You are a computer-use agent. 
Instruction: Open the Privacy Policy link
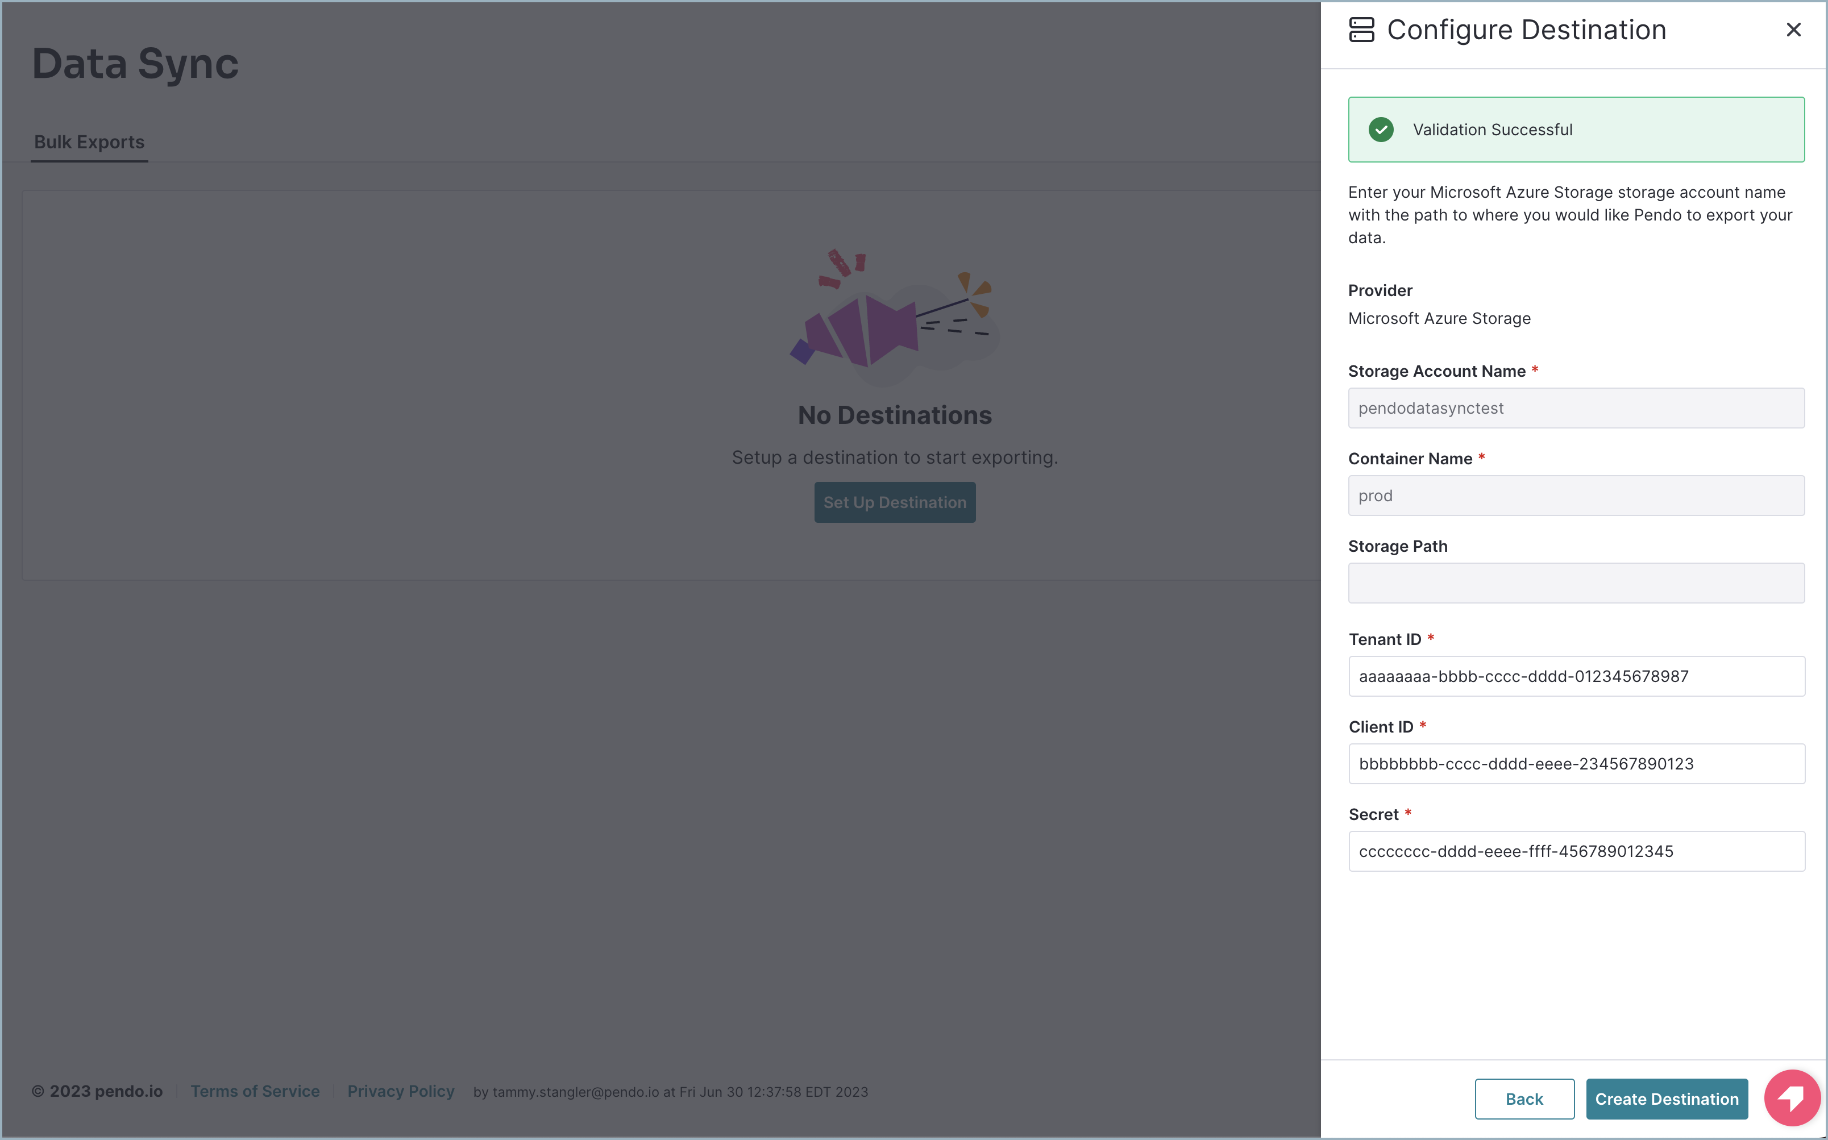point(400,1091)
